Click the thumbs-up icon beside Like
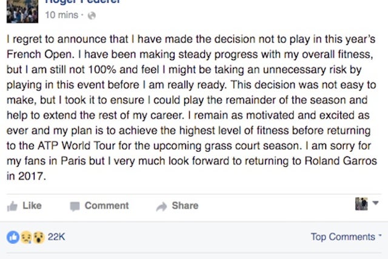Screen dimensions: 388x259 click(x=12, y=206)
